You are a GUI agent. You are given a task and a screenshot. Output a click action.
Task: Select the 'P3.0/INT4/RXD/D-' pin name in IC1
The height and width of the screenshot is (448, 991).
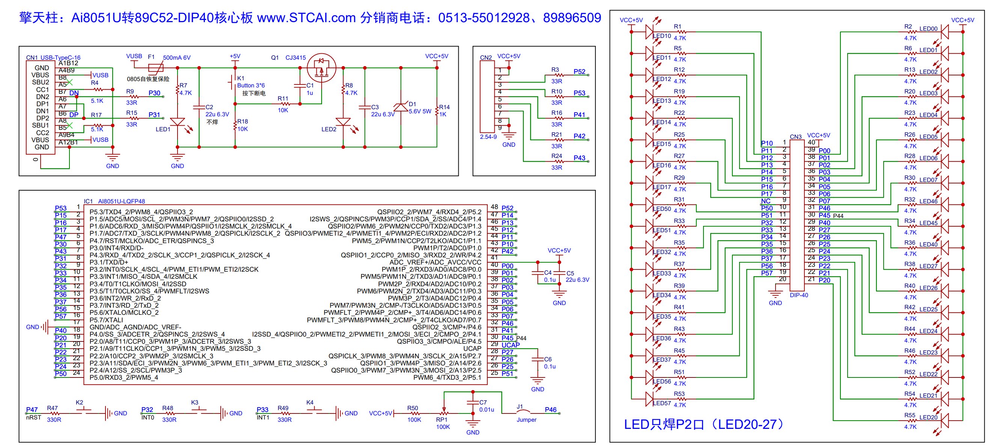coord(117,248)
